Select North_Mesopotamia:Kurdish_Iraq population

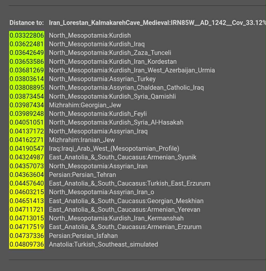97,44
